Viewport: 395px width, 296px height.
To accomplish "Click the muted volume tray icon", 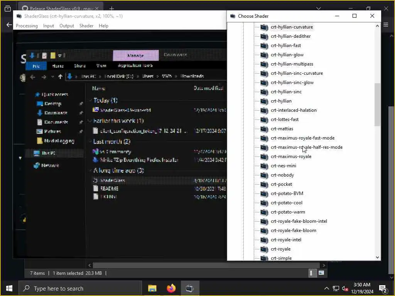I will (x=345, y=288).
